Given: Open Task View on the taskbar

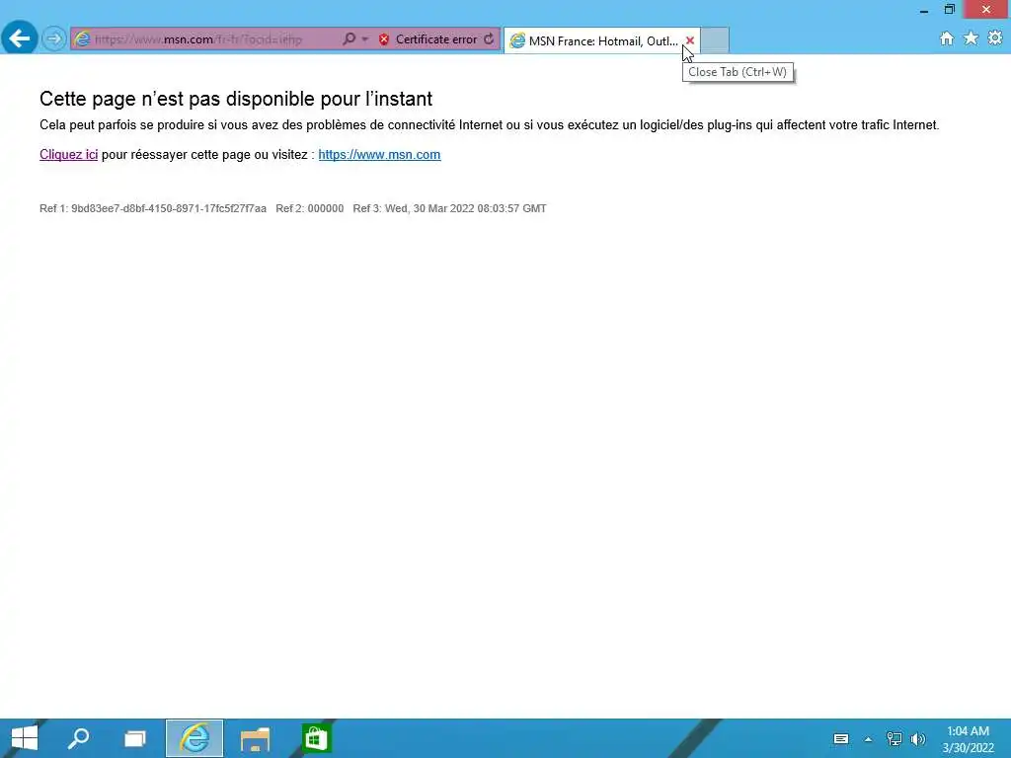Looking at the screenshot, I should [x=134, y=738].
